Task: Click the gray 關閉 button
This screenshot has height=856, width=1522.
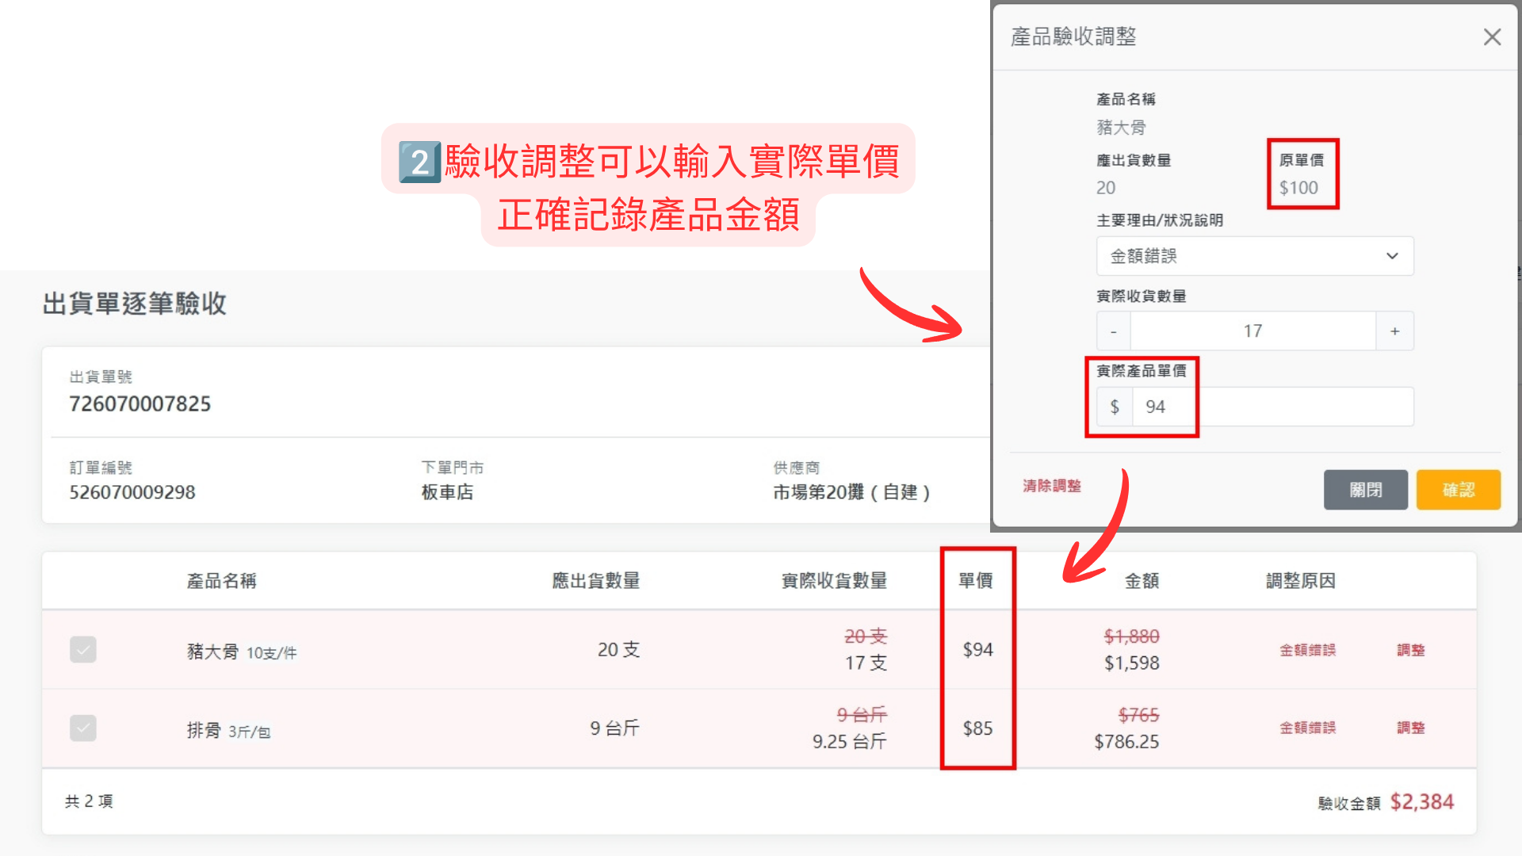Action: (1365, 490)
